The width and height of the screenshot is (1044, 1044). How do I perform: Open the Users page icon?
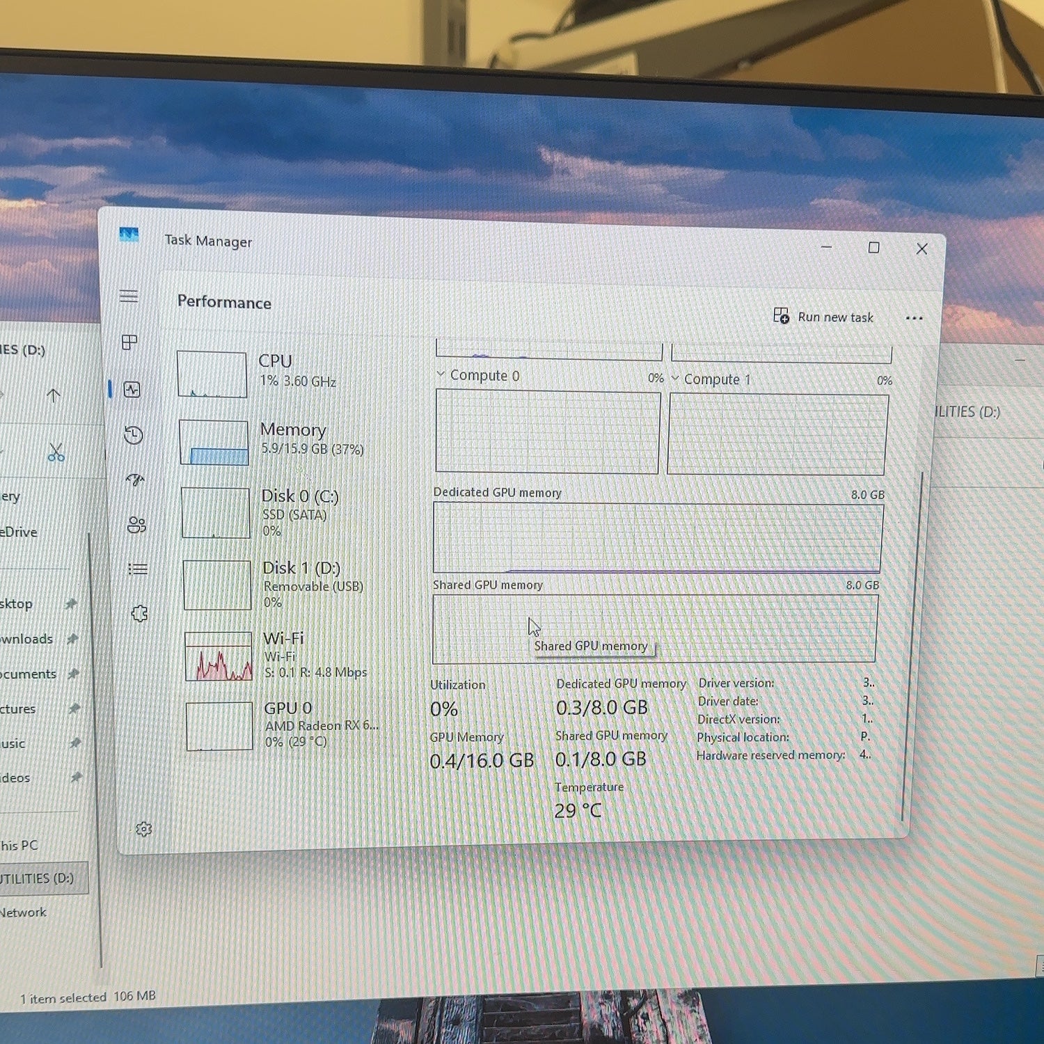[x=137, y=525]
